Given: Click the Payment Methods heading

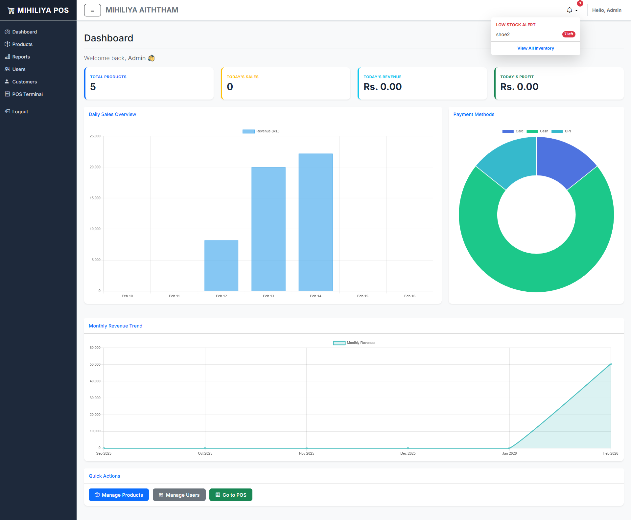Looking at the screenshot, I should tap(474, 114).
